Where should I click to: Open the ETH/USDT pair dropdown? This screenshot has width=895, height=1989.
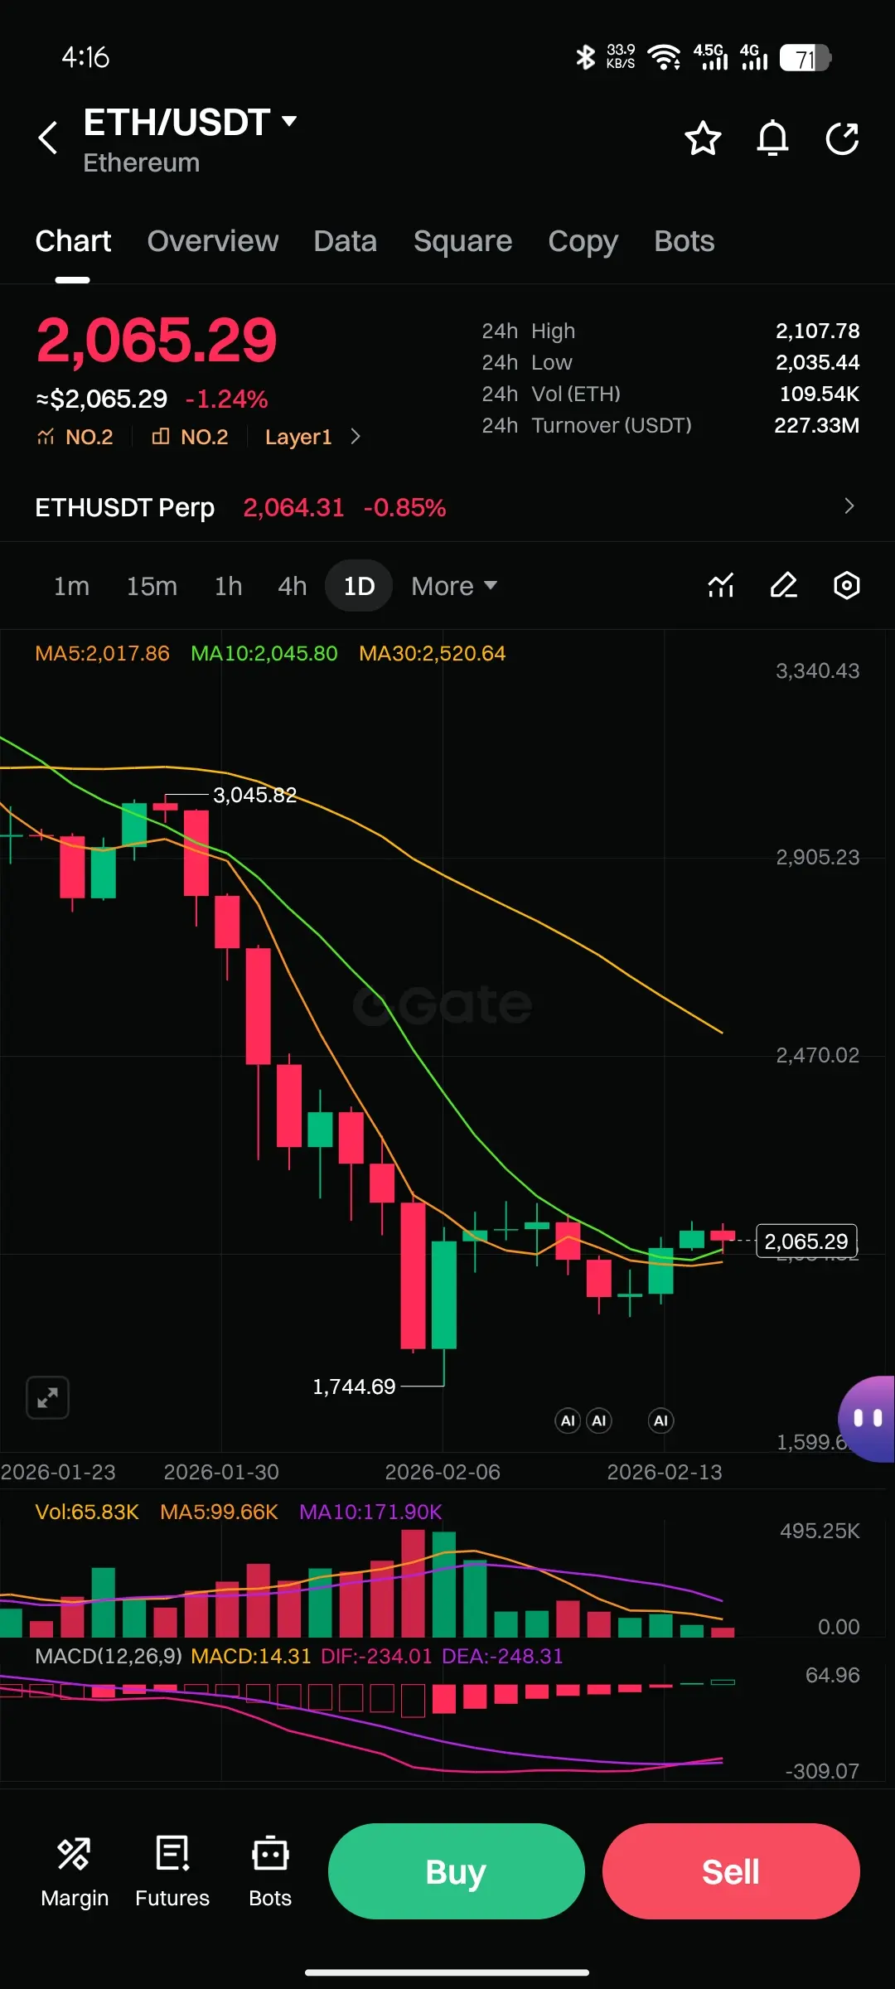(x=191, y=123)
